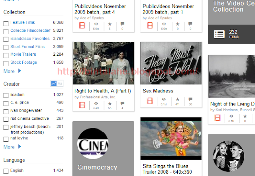Enable the English language filter checkbox

6,171
